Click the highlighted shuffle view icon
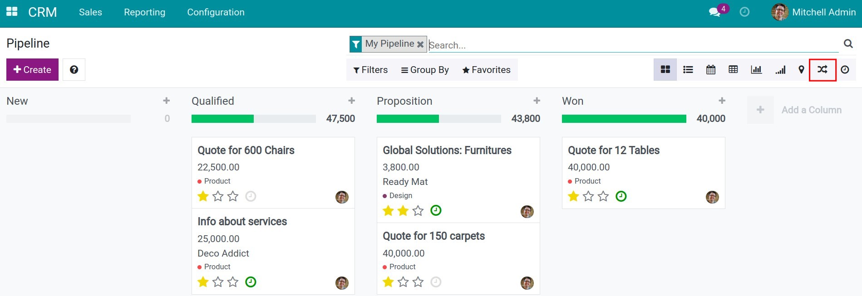Viewport: 862px width, 296px height. [x=822, y=70]
